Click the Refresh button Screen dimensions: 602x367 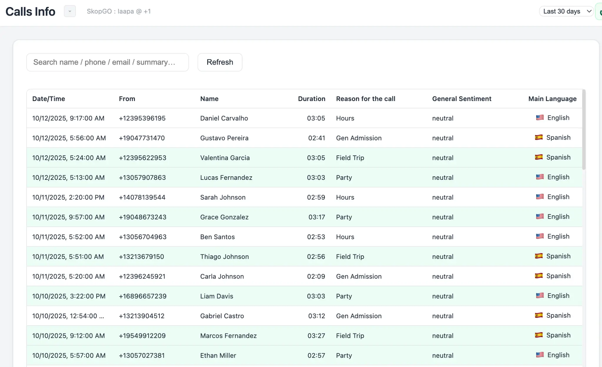coord(220,62)
